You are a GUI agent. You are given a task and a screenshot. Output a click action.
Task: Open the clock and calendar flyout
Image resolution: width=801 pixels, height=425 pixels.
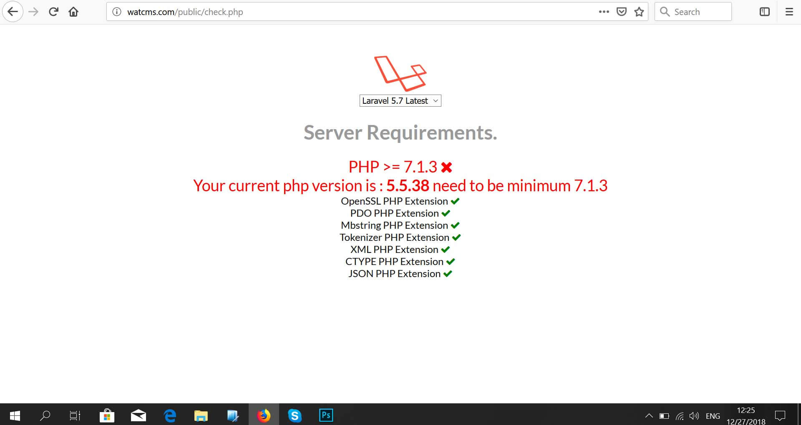tap(746, 416)
